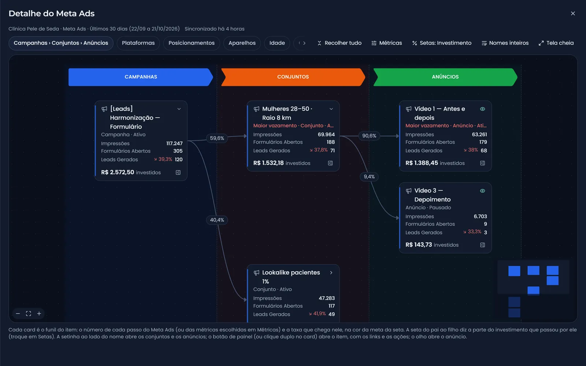The image size is (586, 366).
Task: Click the CAMPANHAS column header
Action: coord(141,77)
